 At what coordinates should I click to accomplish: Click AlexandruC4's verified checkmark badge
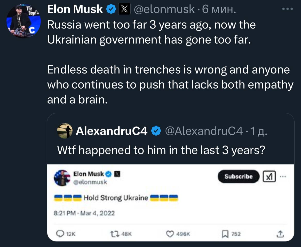156,131
